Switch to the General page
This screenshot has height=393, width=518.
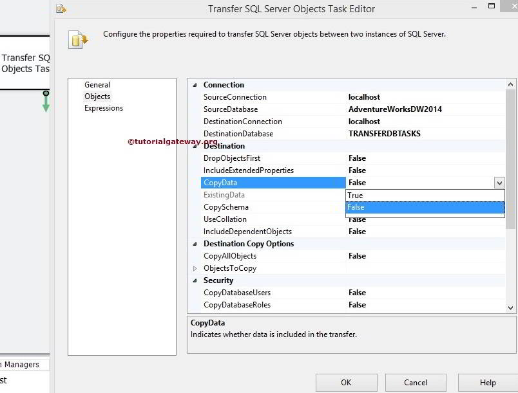[97, 84]
